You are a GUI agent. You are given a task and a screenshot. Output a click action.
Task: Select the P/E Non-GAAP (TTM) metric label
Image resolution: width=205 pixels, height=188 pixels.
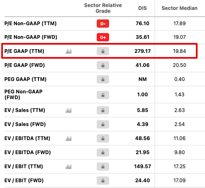coord(31,24)
